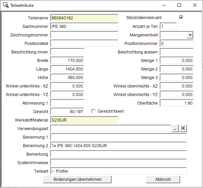The image size is (203, 188).
Task: Open Verwendungsart browse dialog via dots button
Action: (x=175, y=128)
